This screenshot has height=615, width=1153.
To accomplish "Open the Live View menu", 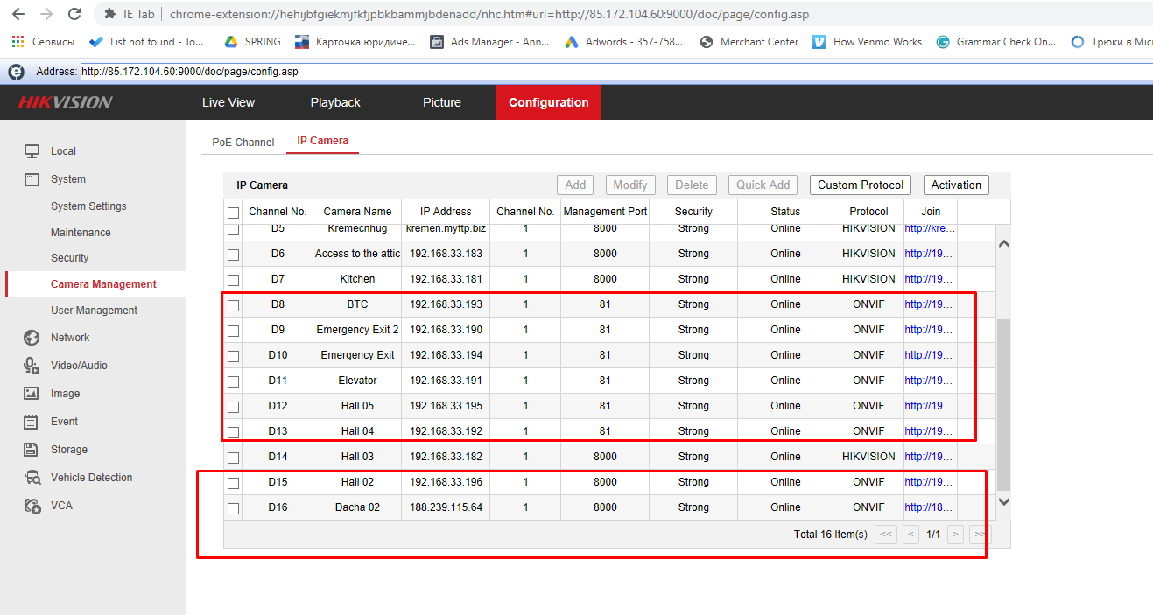I will [228, 102].
